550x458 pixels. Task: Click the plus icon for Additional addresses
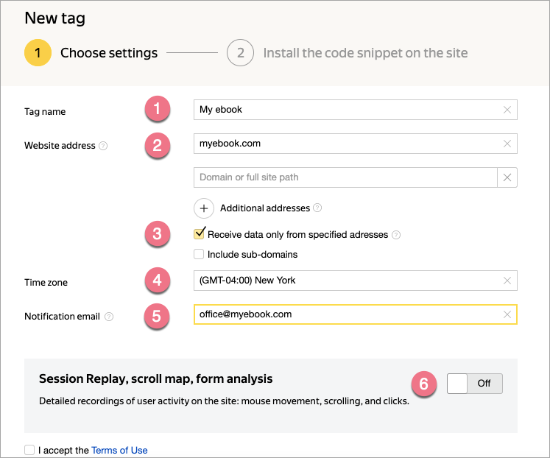204,208
